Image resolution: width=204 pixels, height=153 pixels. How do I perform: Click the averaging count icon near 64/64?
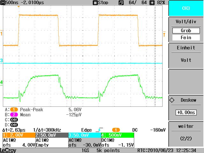click(x=121, y=3)
